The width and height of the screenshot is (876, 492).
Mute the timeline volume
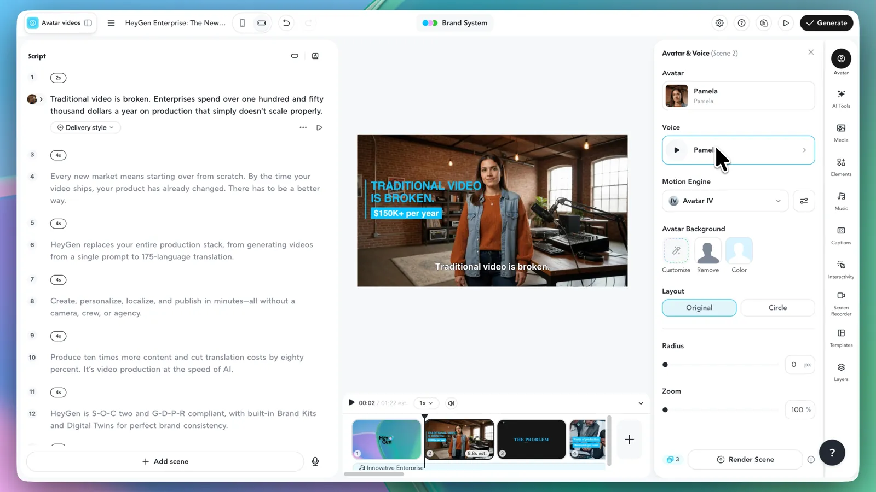[x=451, y=403]
